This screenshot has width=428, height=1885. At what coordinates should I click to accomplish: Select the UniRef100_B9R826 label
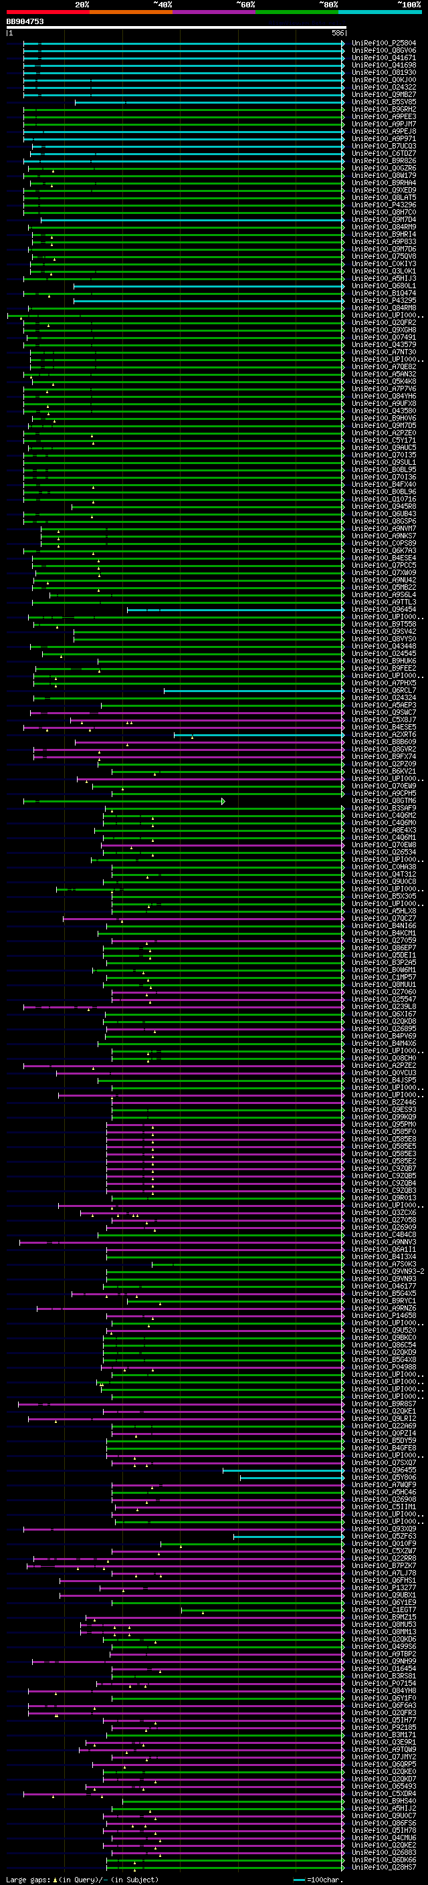(x=383, y=161)
